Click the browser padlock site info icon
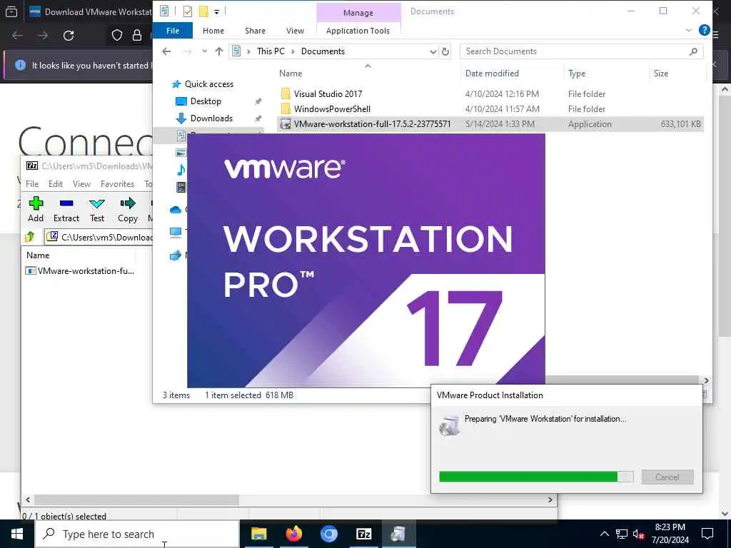The image size is (731, 548). (x=137, y=36)
